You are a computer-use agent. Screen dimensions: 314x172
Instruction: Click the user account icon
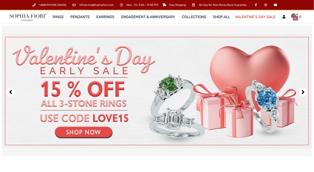[284, 17]
